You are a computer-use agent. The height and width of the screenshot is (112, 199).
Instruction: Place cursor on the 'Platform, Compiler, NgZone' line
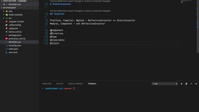click(93, 21)
